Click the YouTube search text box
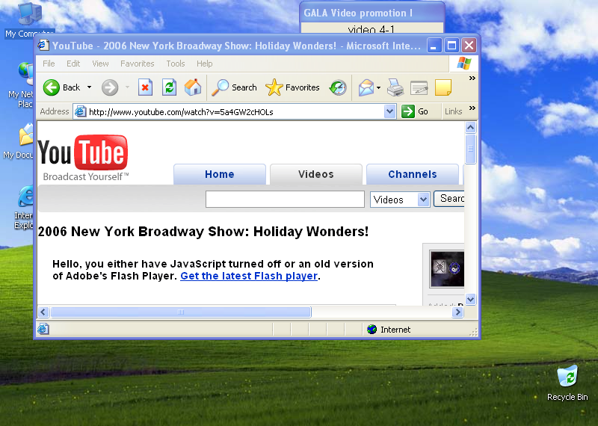The height and width of the screenshot is (426, 598). click(x=285, y=199)
